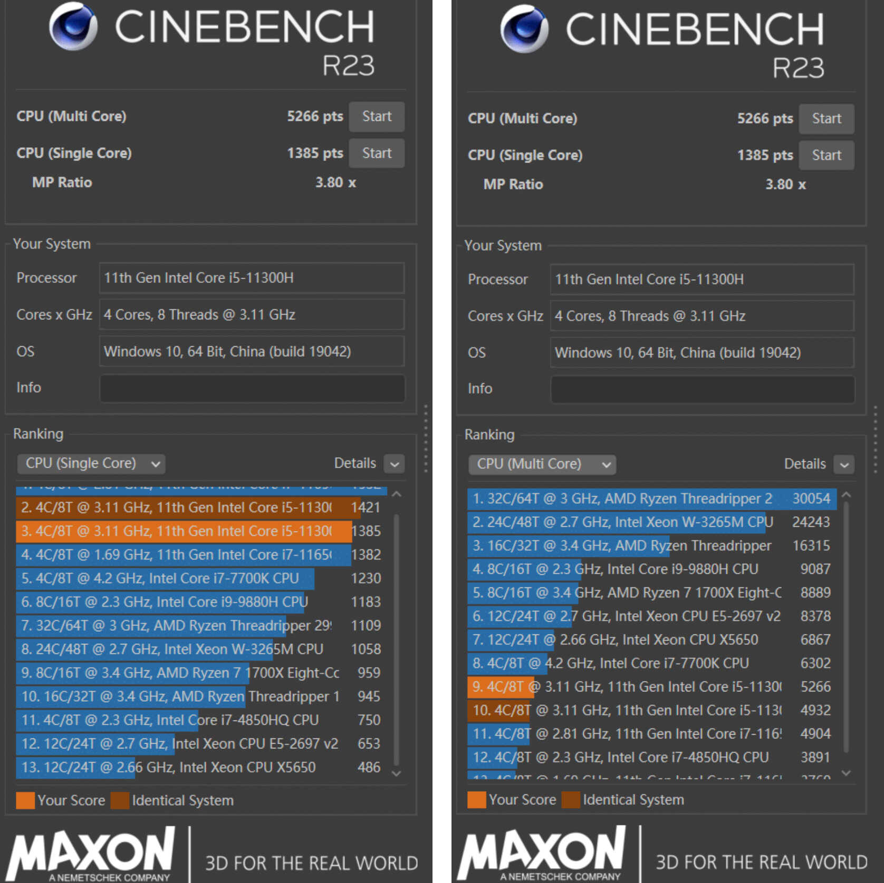Viewport: 884px width, 883px height.
Task: Select Threadripper 32C/64T row scoring 30054
Action: click(652, 499)
